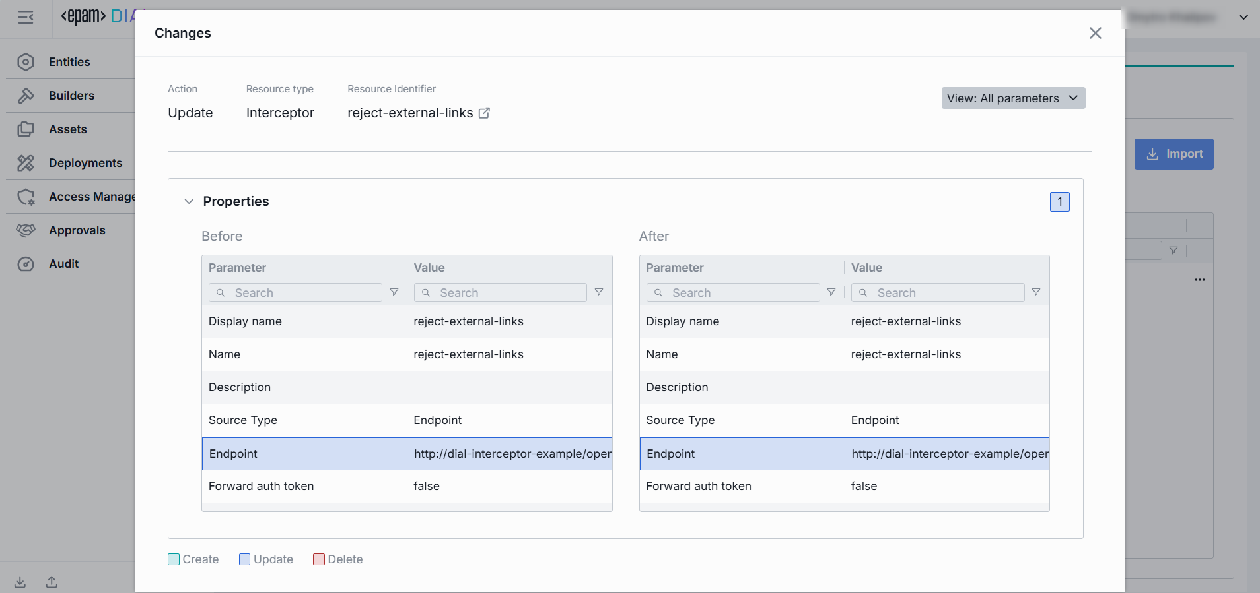1260x593 pixels.
Task: Click the Builders tools icon
Action: point(26,96)
